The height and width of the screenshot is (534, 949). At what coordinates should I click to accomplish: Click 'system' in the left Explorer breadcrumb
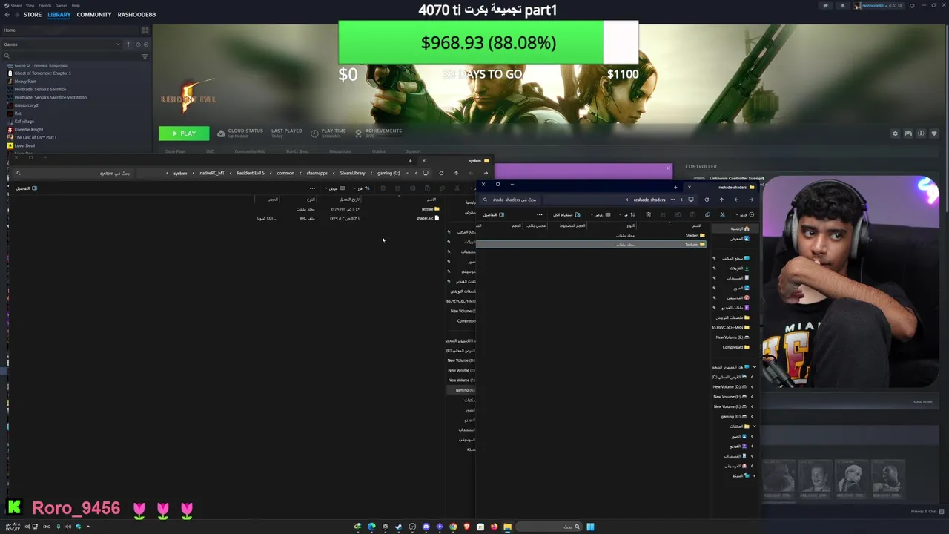[180, 173]
